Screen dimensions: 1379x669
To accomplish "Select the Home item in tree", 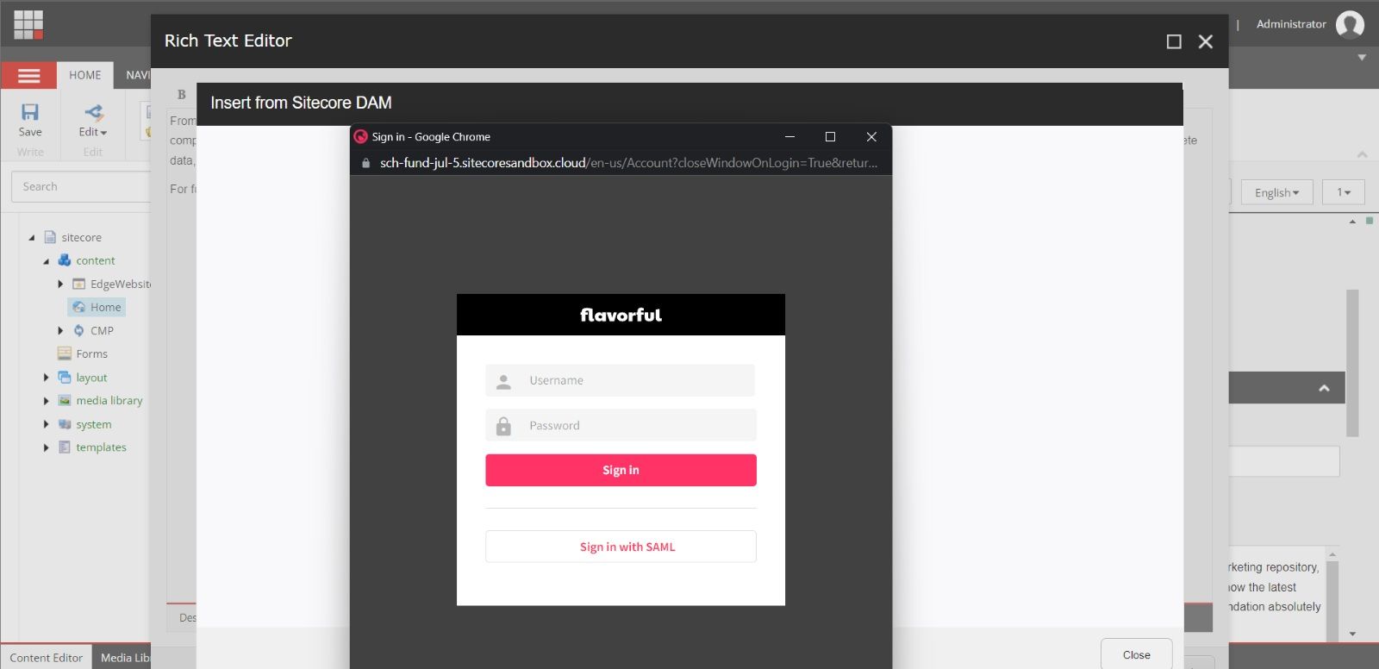I will (97, 307).
